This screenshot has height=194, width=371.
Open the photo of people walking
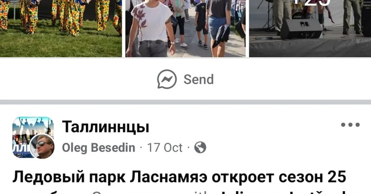point(185,28)
